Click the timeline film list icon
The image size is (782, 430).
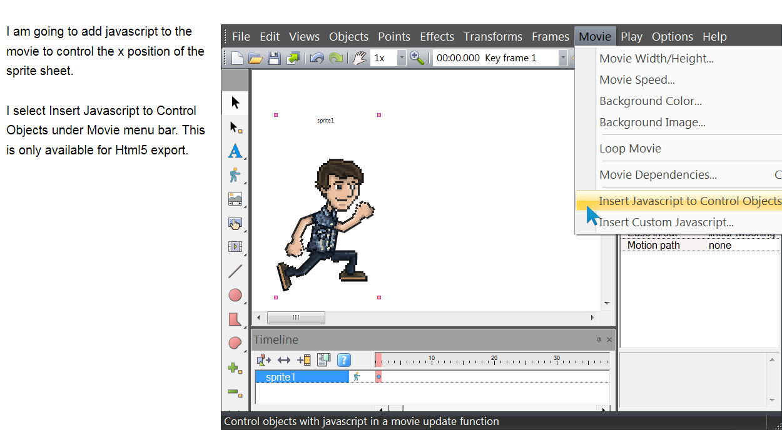323,360
